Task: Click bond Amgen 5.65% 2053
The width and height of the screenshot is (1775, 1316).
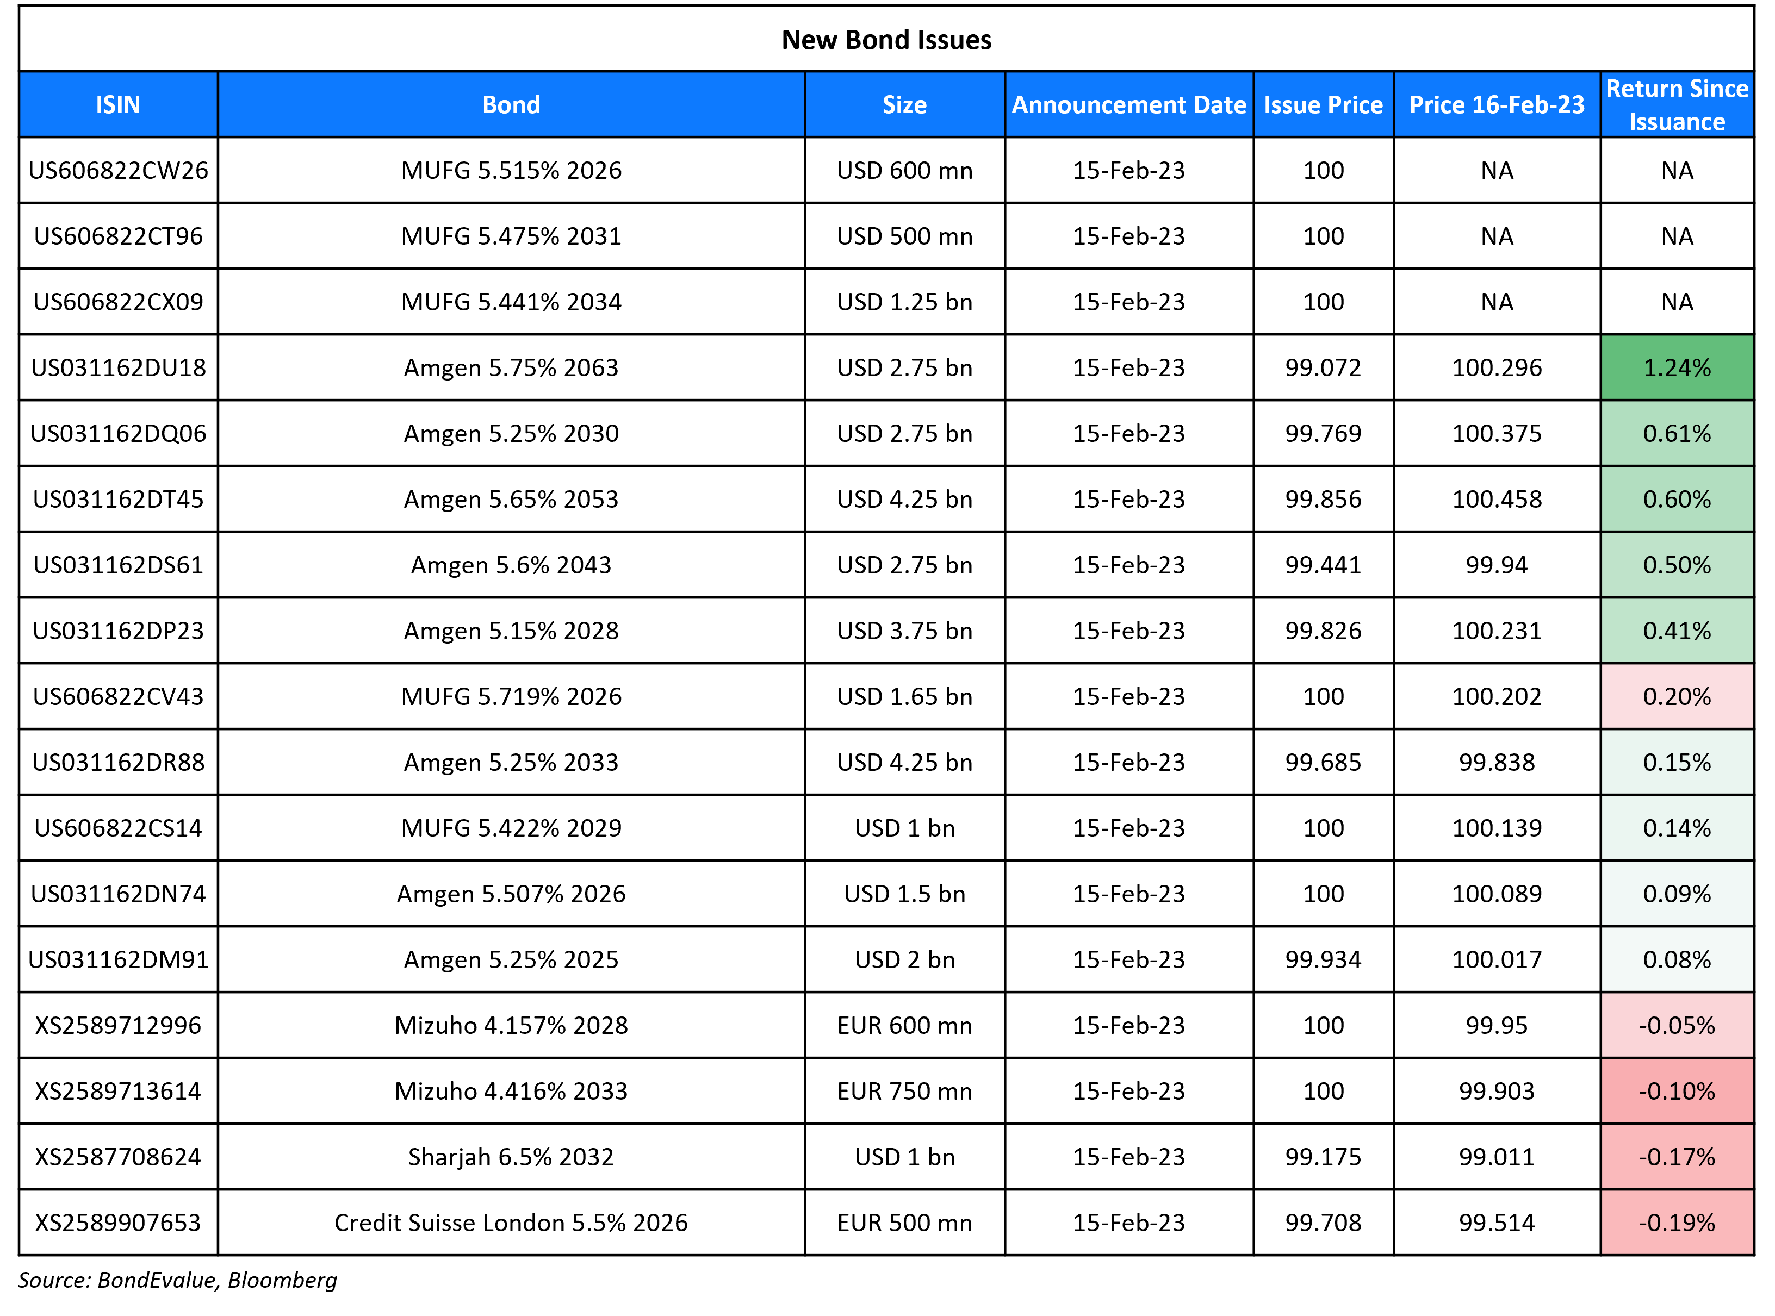Action: click(x=511, y=498)
